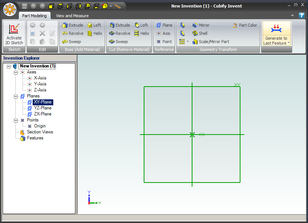The height and width of the screenshot is (223, 308).
Task: Select the Helix tool under Cut
Action: coord(141,33)
